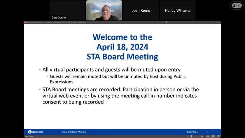Click the Spokane Transit logo in footer

[x=36, y=132]
